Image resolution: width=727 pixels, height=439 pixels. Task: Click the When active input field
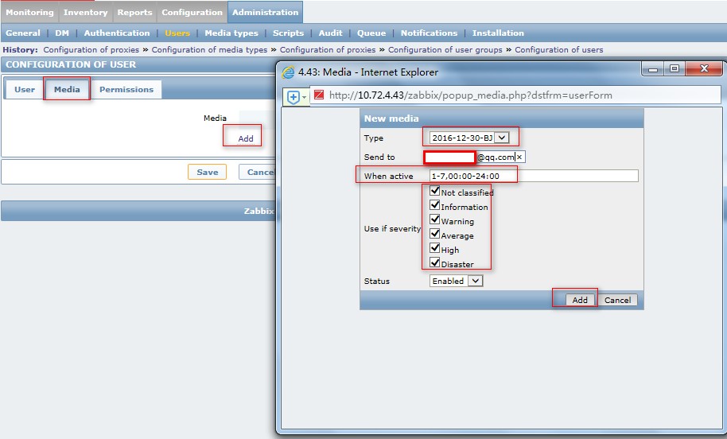[534, 176]
